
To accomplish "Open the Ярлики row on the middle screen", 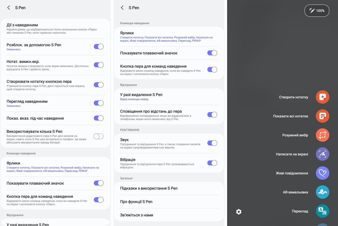I will tap(169, 37).
